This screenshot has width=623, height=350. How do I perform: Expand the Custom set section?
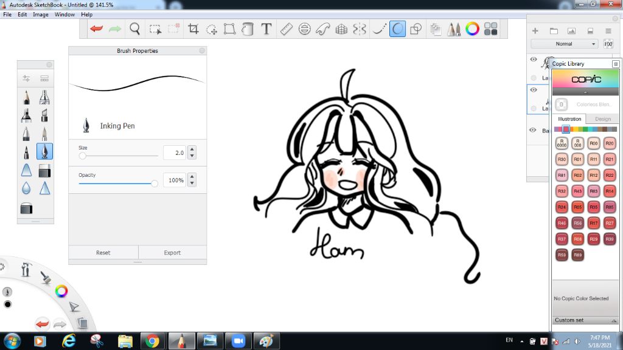click(x=585, y=320)
